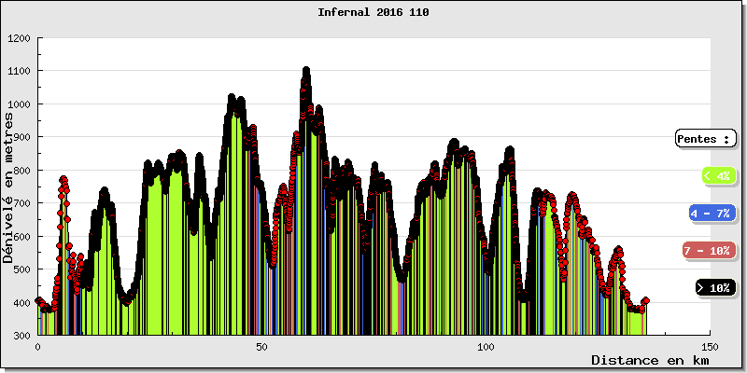Select the red 7 - 10% legend label
The height and width of the screenshot is (373, 747).
click(x=707, y=251)
